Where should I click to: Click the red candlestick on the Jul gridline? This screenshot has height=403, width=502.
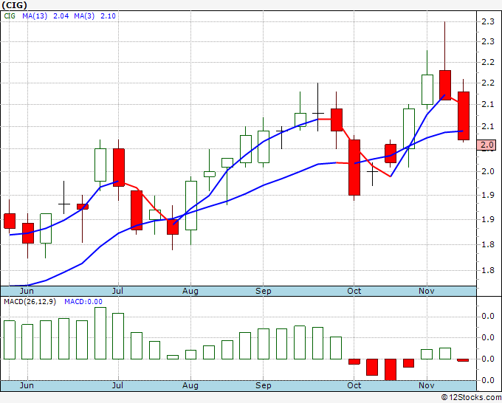click(x=119, y=168)
